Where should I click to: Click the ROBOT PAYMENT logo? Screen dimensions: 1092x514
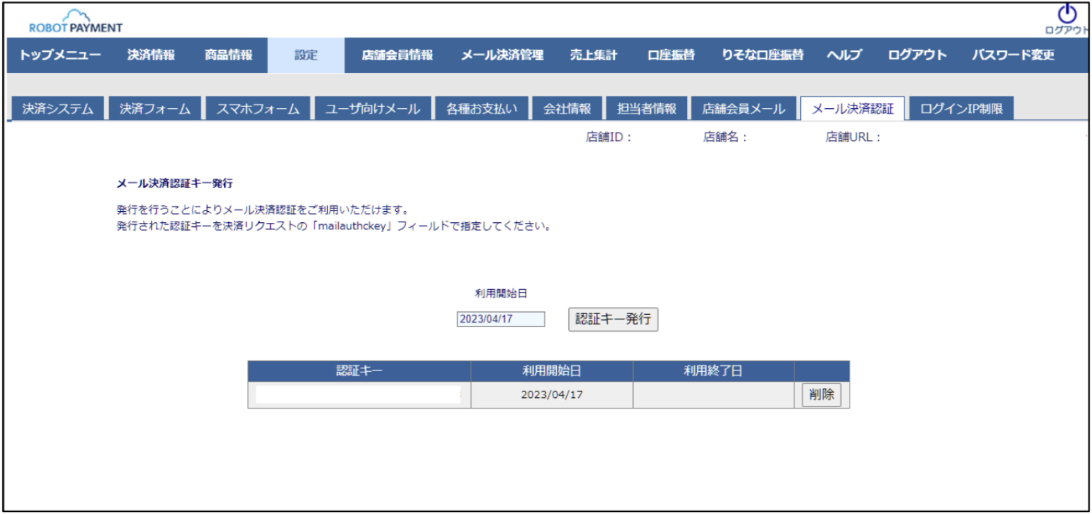coord(75,22)
